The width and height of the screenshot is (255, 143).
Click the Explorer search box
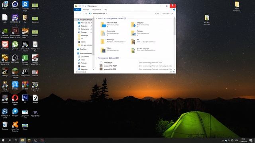point(167,14)
